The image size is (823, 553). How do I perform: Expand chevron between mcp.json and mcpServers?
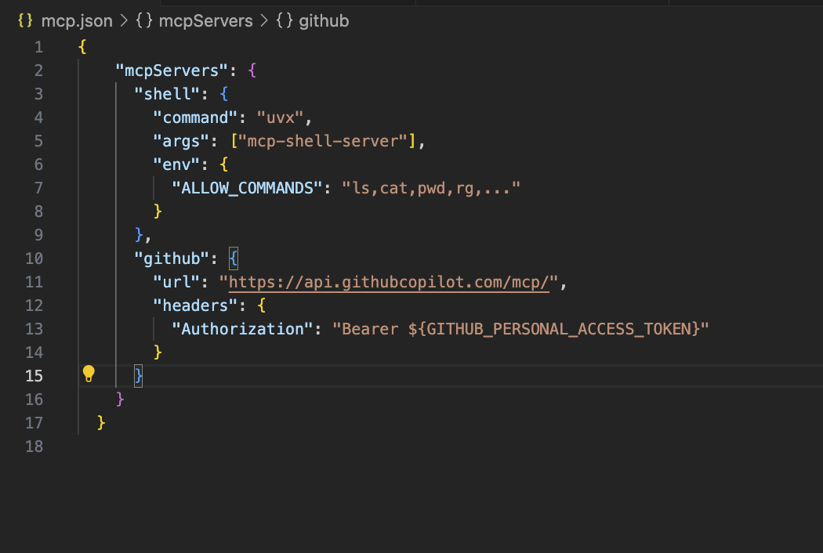124,20
